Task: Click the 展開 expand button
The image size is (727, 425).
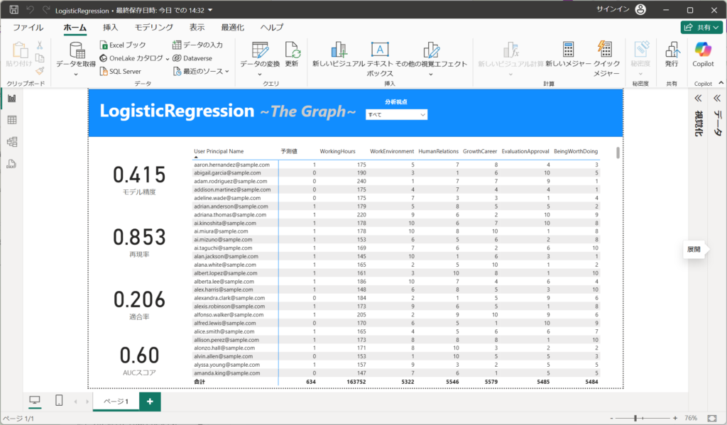Action: pos(694,249)
